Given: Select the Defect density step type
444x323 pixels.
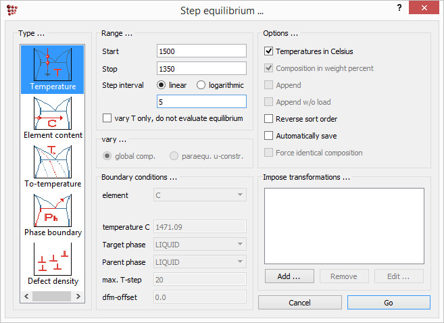Looking at the screenshot, I should click(52, 262).
